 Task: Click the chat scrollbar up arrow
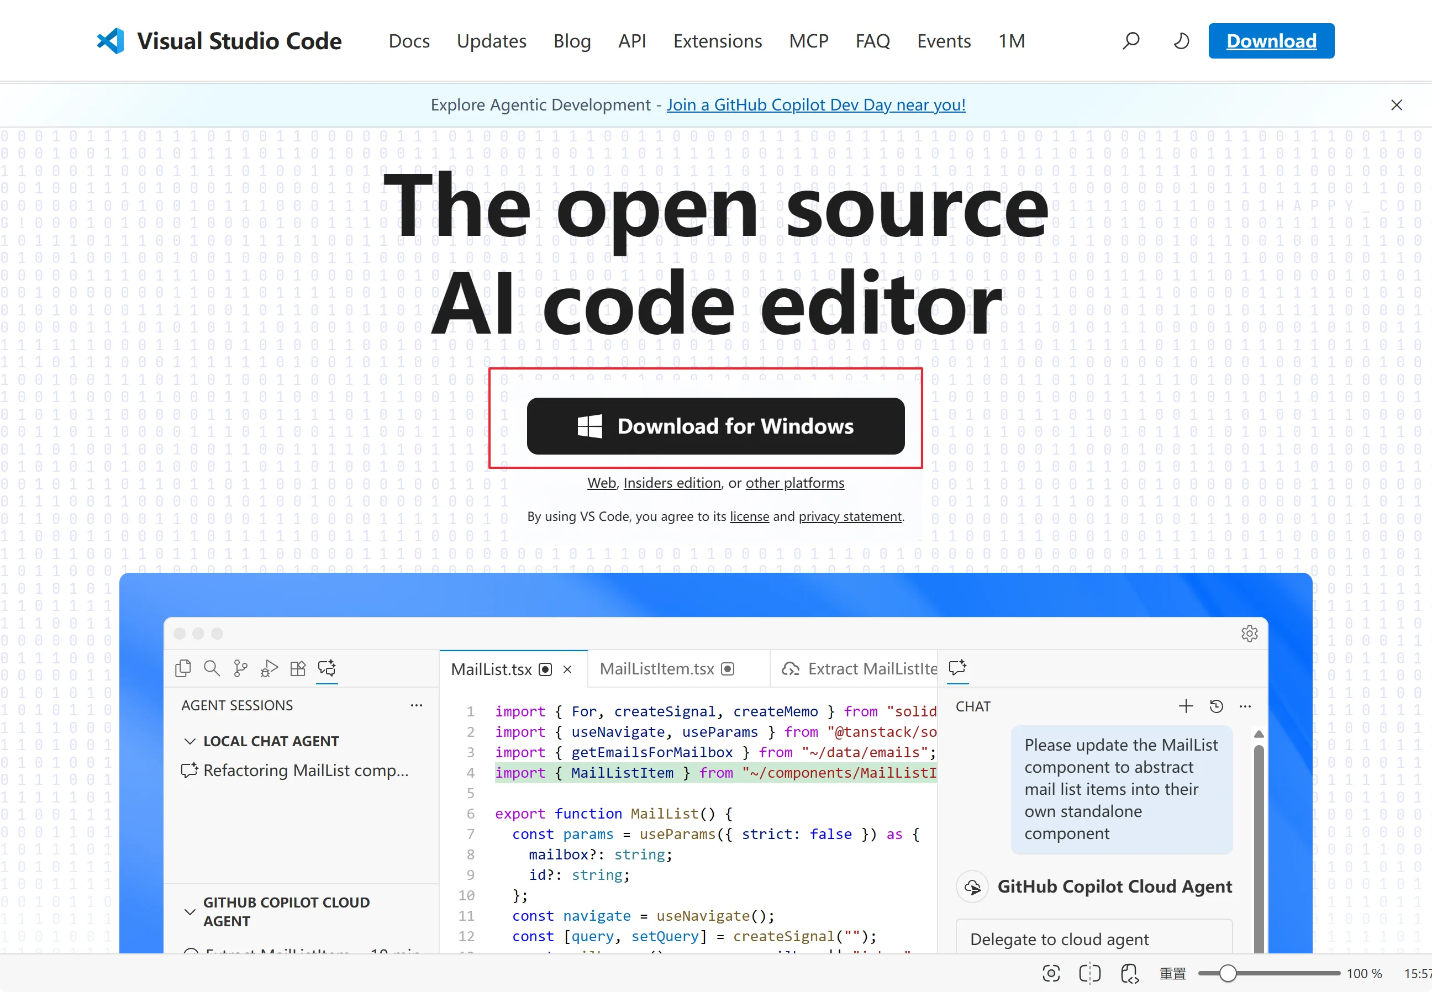(x=1259, y=734)
